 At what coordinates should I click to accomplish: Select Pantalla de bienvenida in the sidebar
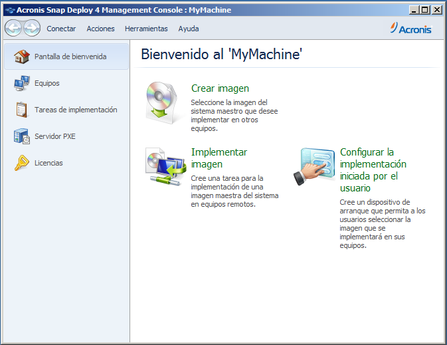(66, 57)
